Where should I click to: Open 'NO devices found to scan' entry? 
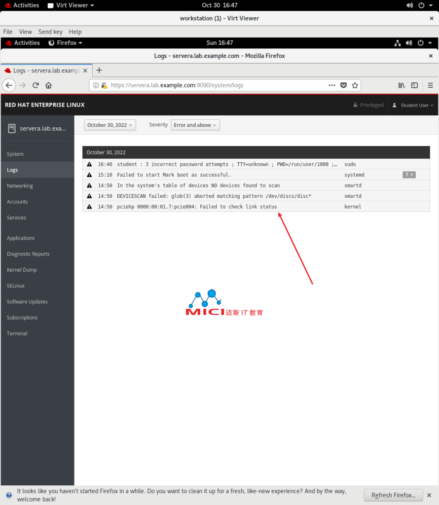tap(256, 185)
